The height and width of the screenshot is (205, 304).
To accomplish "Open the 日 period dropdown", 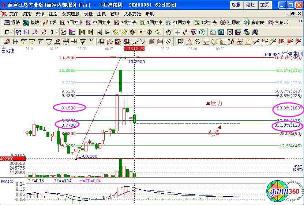I will point(9,32).
